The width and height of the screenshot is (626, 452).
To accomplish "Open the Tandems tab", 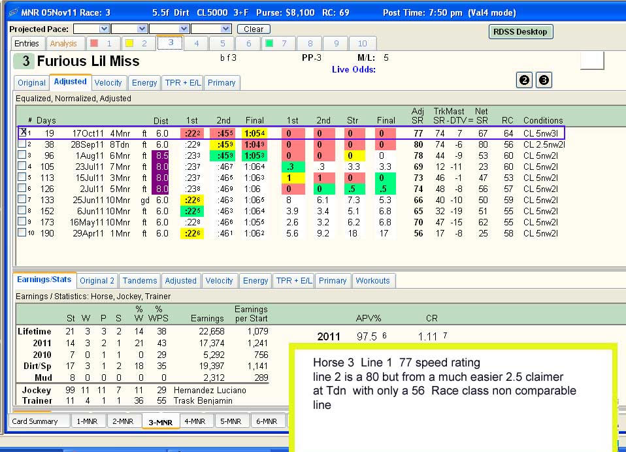I will point(140,280).
